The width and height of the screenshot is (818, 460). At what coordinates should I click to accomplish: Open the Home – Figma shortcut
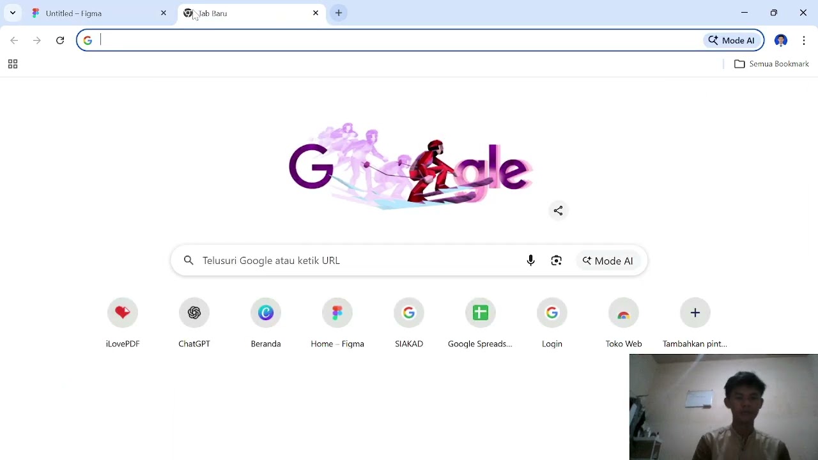point(337,323)
